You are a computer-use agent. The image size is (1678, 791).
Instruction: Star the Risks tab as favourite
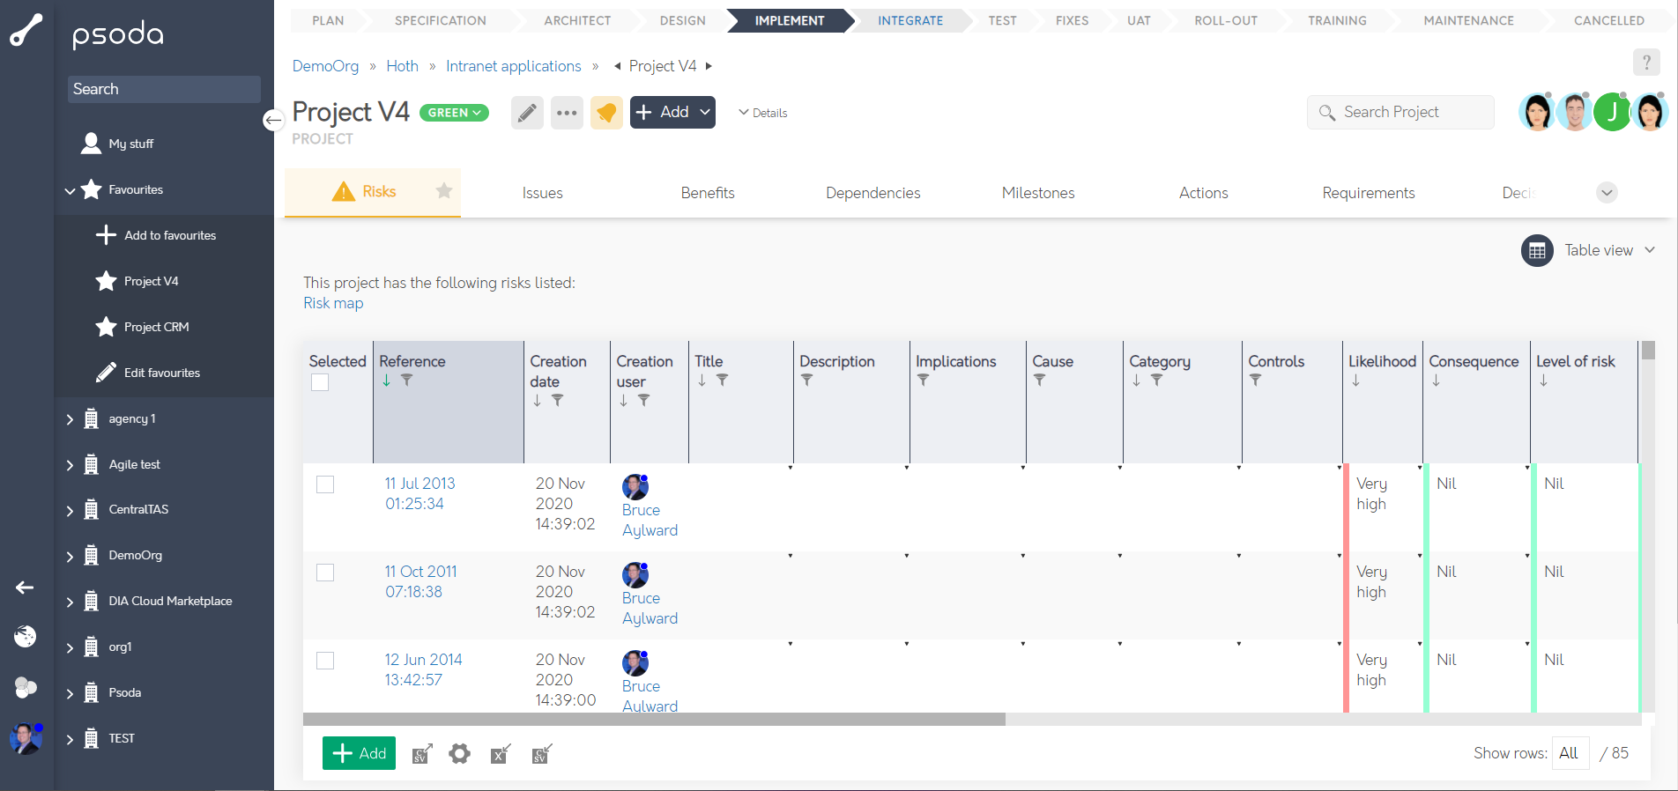pos(444,191)
